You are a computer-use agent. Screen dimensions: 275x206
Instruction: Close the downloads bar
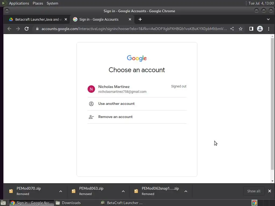[x=270, y=191]
